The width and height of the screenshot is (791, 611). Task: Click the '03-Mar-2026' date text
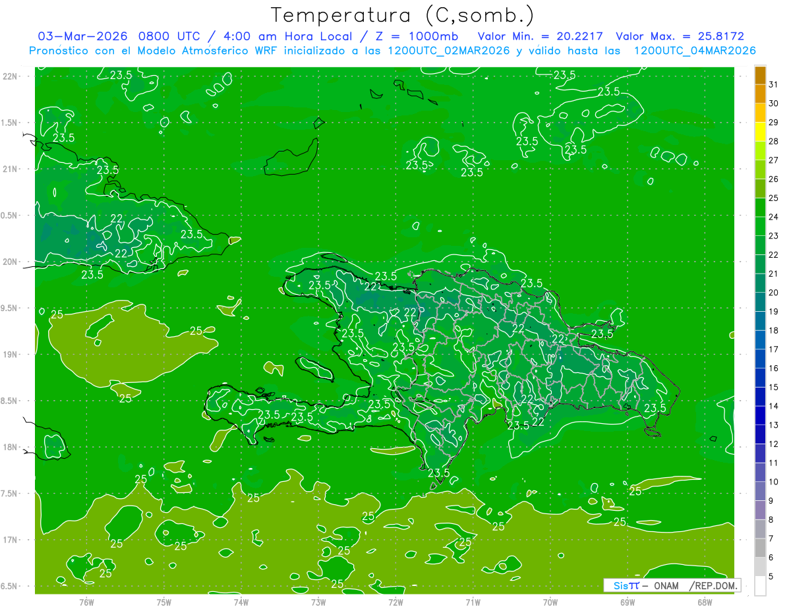click(x=83, y=36)
